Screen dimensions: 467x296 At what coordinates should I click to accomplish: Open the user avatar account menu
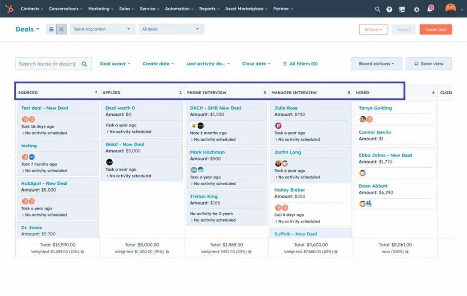coord(451,9)
